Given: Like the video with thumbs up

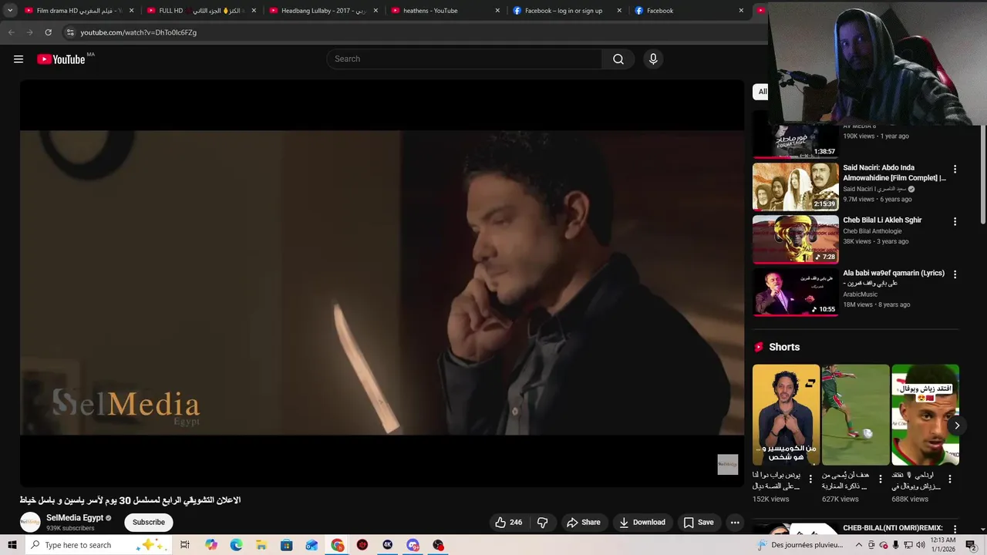Looking at the screenshot, I should coord(508,522).
